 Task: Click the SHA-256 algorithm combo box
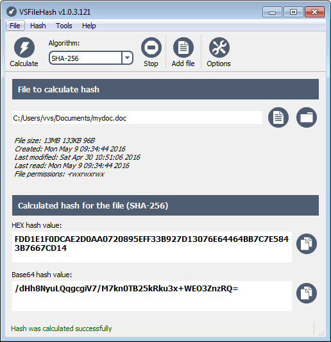coord(91,58)
